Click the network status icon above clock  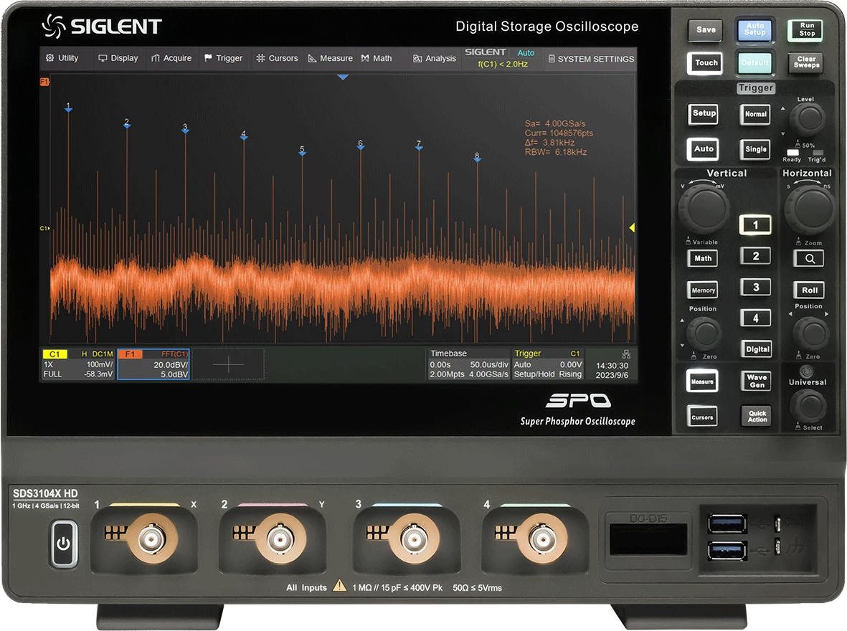626,354
